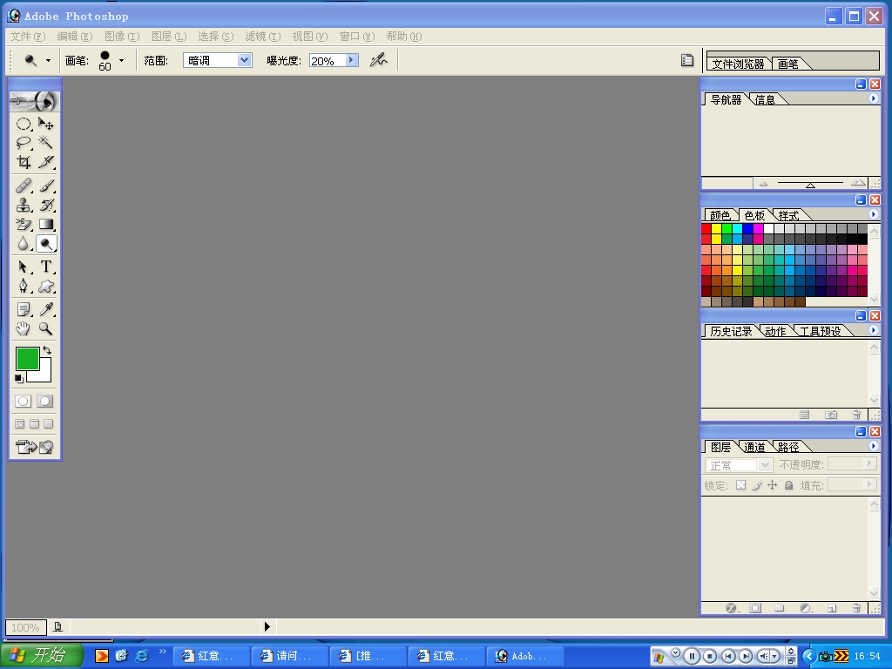892x669 pixels.
Task: Open the 请问... taskbar window
Action: 289,656
